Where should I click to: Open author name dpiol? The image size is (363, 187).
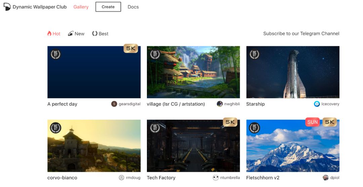coord(335,178)
